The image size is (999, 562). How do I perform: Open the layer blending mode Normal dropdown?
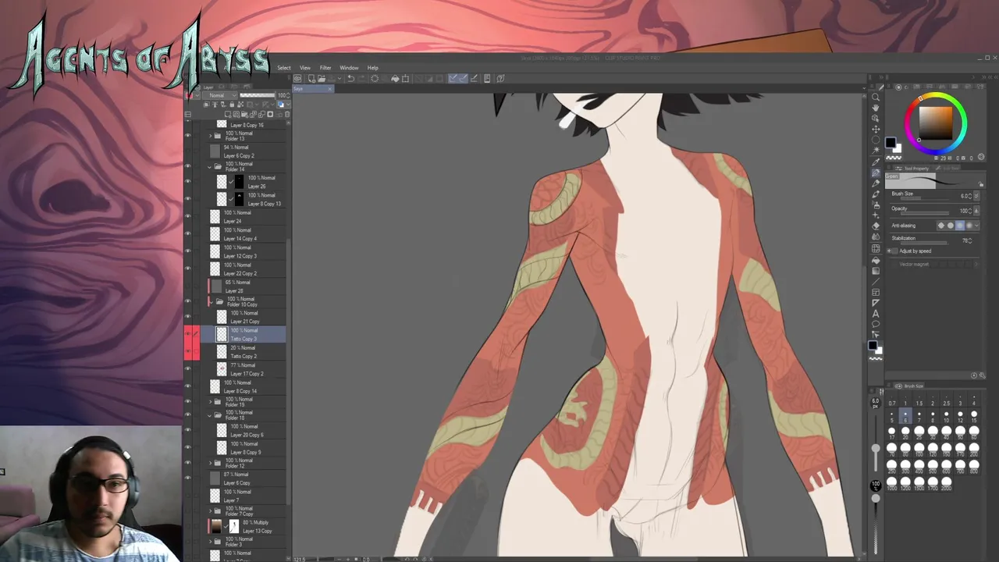coord(220,95)
